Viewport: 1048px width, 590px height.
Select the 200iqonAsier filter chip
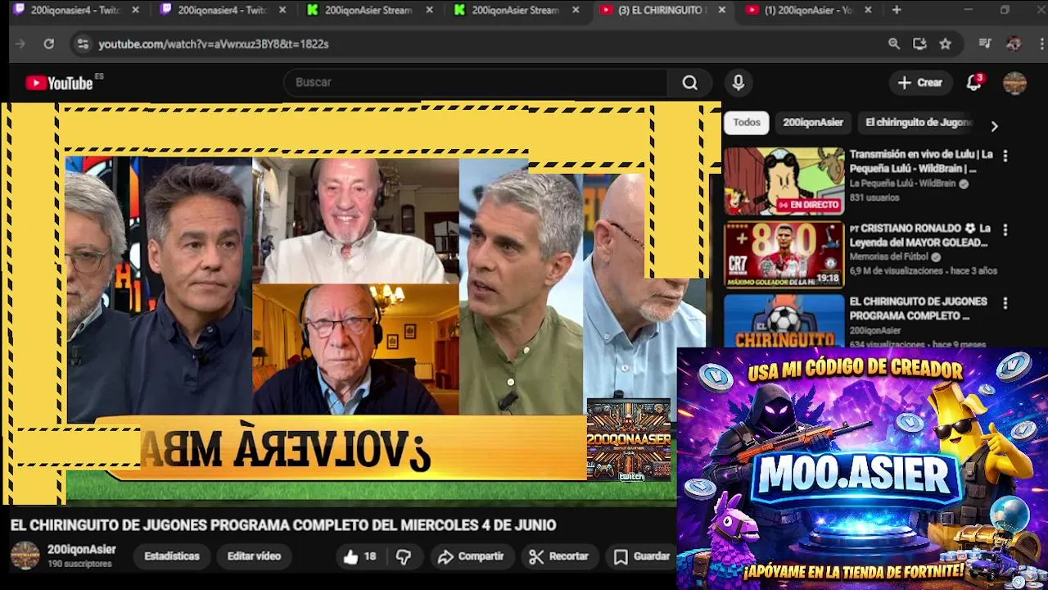813,122
